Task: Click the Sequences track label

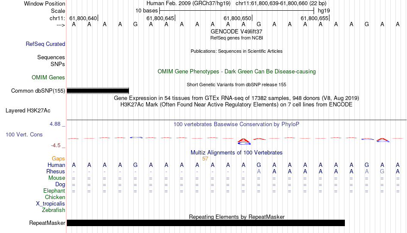Action: pyautogui.click(x=51, y=57)
